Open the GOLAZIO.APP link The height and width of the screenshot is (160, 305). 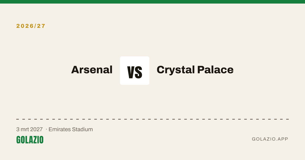point(270,139)
